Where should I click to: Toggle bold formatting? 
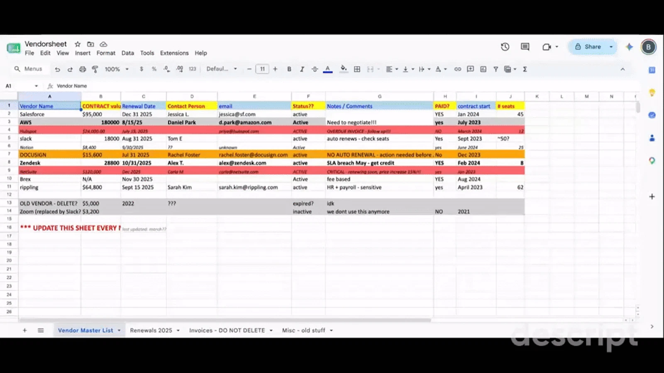pos(289,69)
